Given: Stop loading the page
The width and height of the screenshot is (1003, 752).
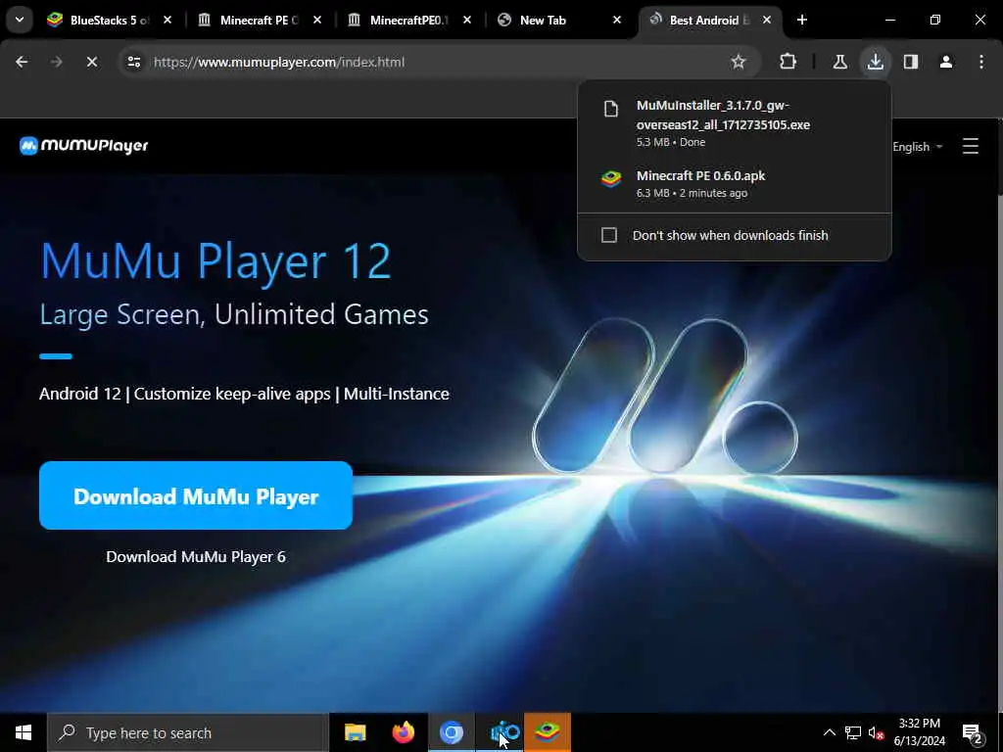Looking at the screenshot, I should click(x=91, y=62).
